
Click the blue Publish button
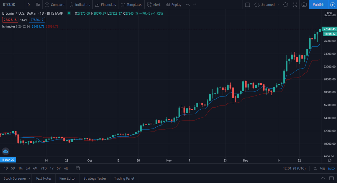318,4
